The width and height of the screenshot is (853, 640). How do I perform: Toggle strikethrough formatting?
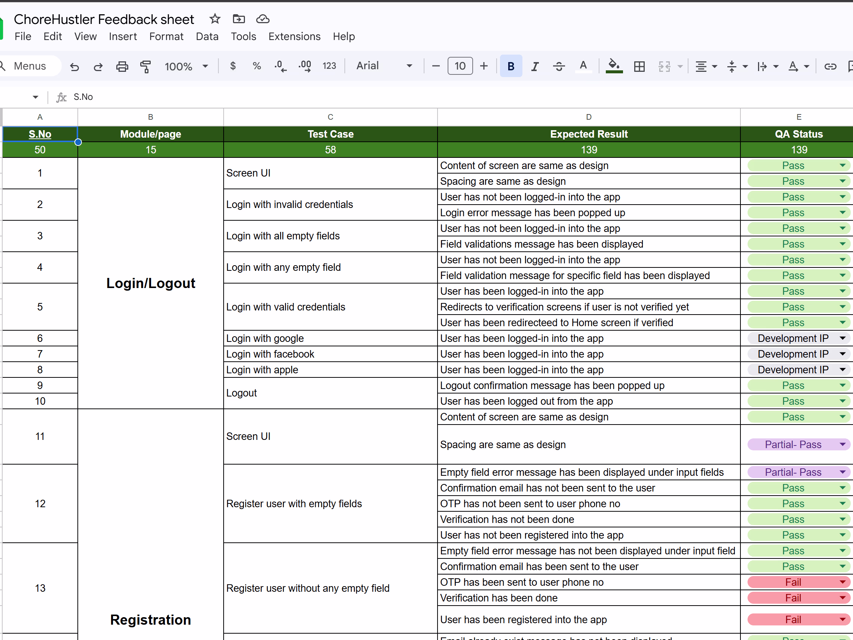point(558,66)
